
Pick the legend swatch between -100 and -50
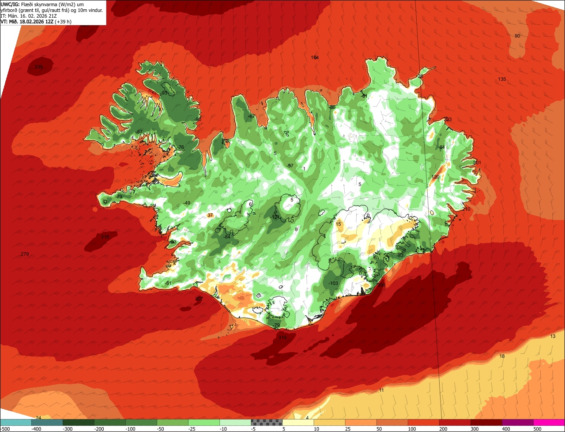[141, 422]
